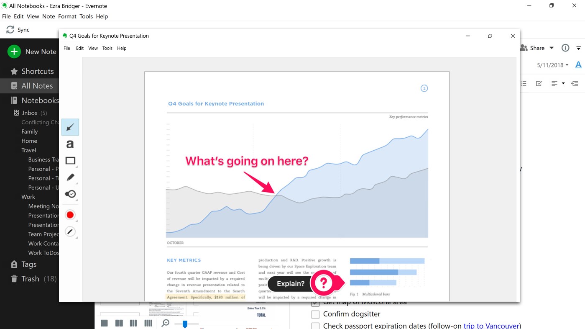Image resolution: width=585 pixels, height=329 pixels.
Task: Check the Confirm dogsitter checkbox
Action: click(x=315, y=314)
